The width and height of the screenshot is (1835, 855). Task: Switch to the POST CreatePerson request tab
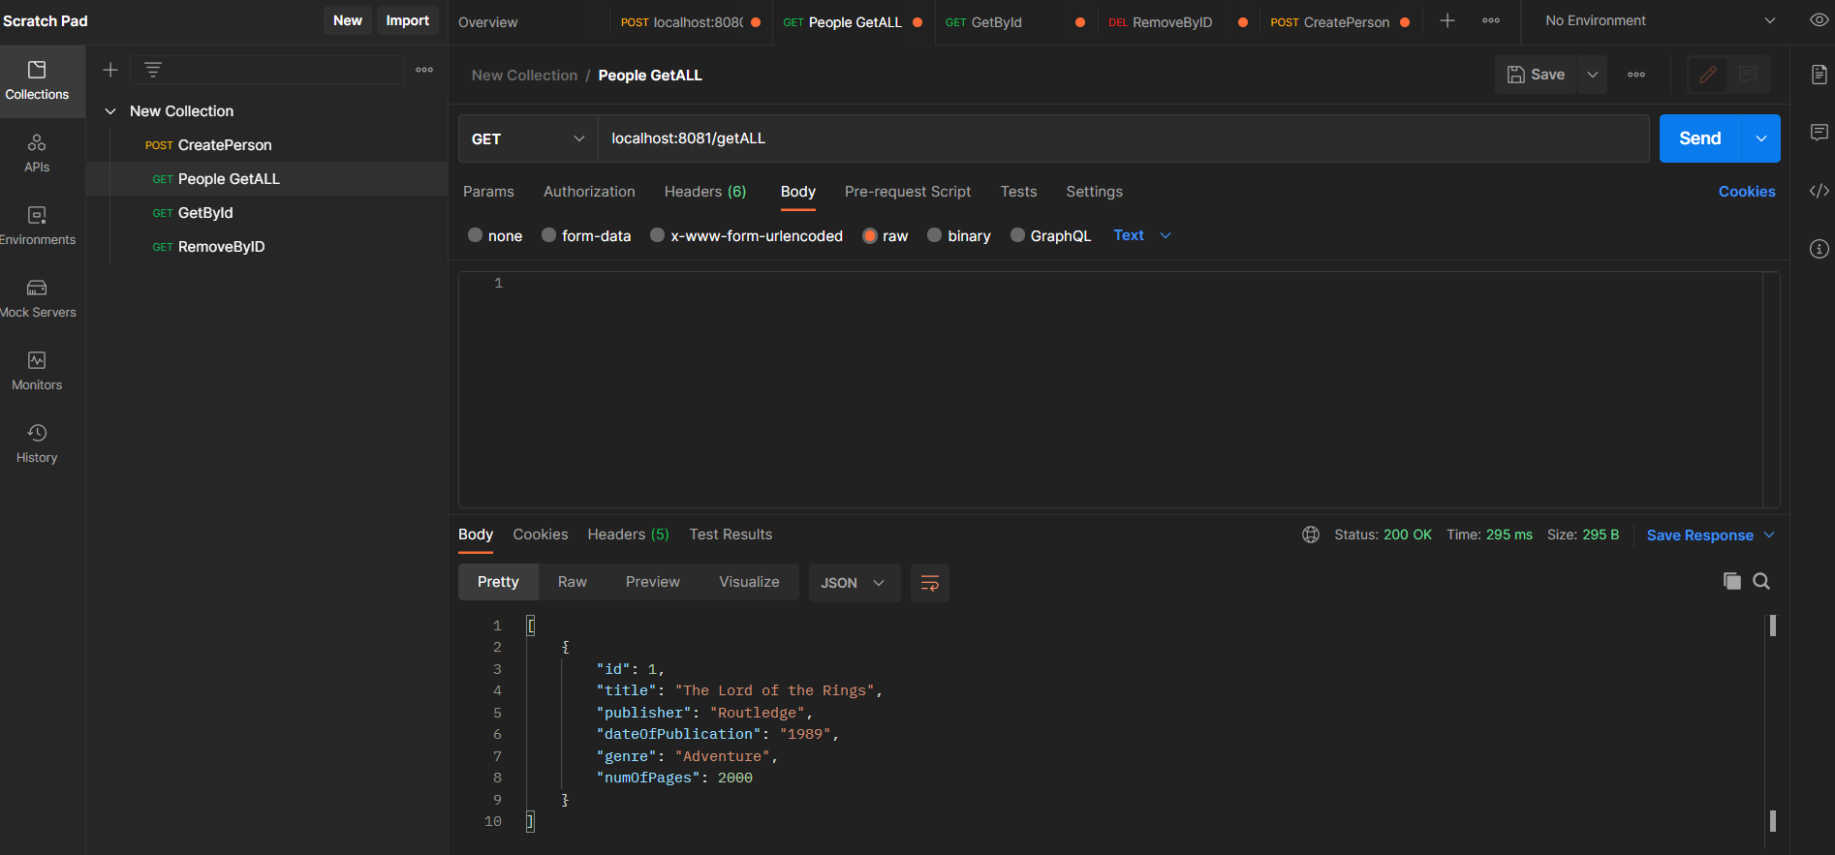[1329, 22]
